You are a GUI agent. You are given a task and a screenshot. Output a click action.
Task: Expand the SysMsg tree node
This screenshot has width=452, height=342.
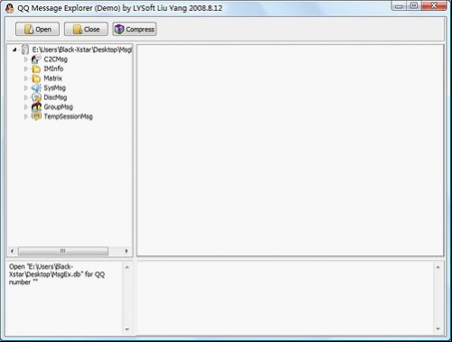coord(26,88)
